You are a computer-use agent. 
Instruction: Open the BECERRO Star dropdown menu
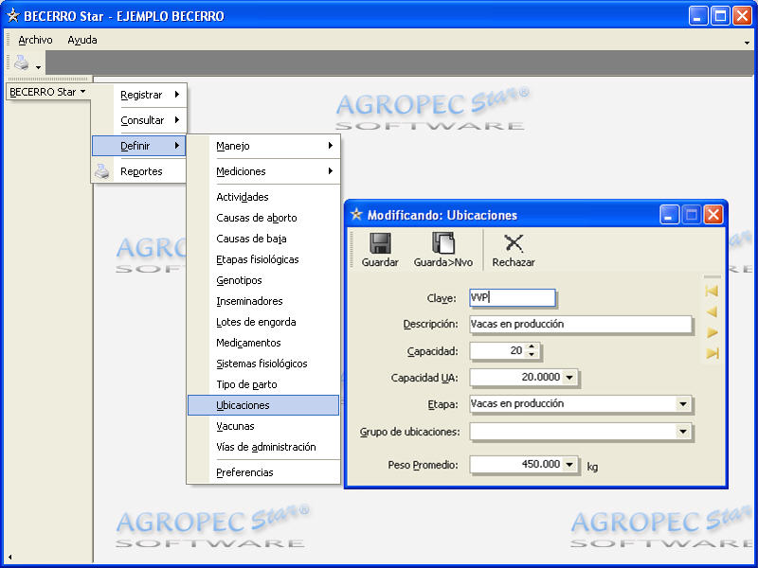[x=47, y=92]
